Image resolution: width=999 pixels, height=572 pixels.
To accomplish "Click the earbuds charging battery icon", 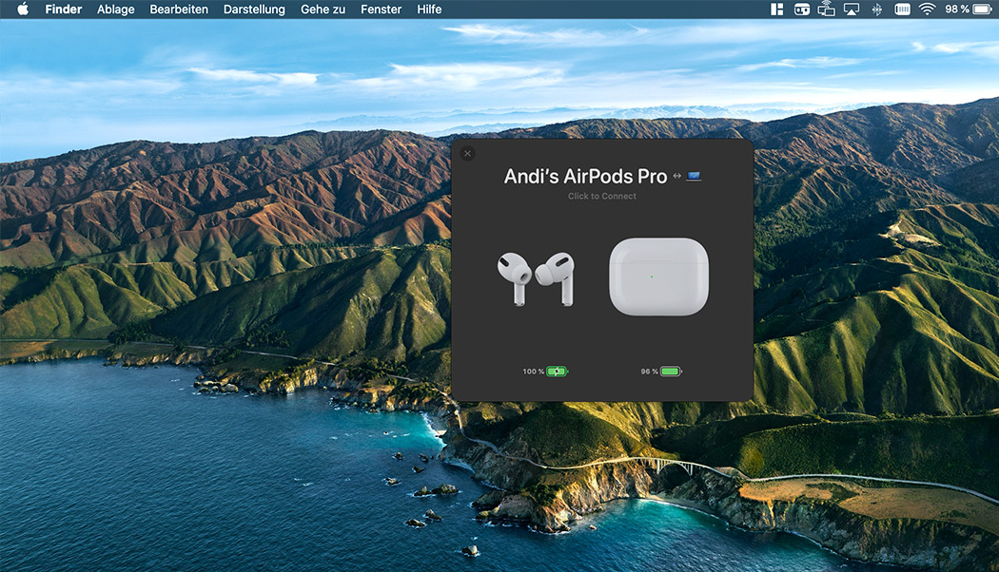I will click(557, 372).
